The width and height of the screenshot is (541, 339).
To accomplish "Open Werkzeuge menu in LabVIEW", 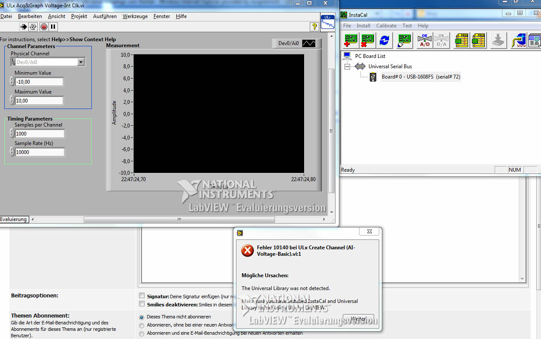I will pyautogui.click(x=135, y=16).
